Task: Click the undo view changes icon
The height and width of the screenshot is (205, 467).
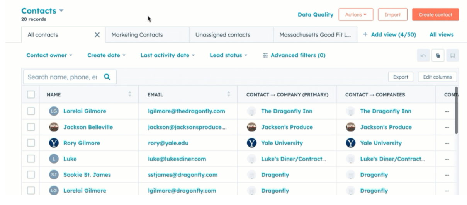Action: [x=423, y=56]
